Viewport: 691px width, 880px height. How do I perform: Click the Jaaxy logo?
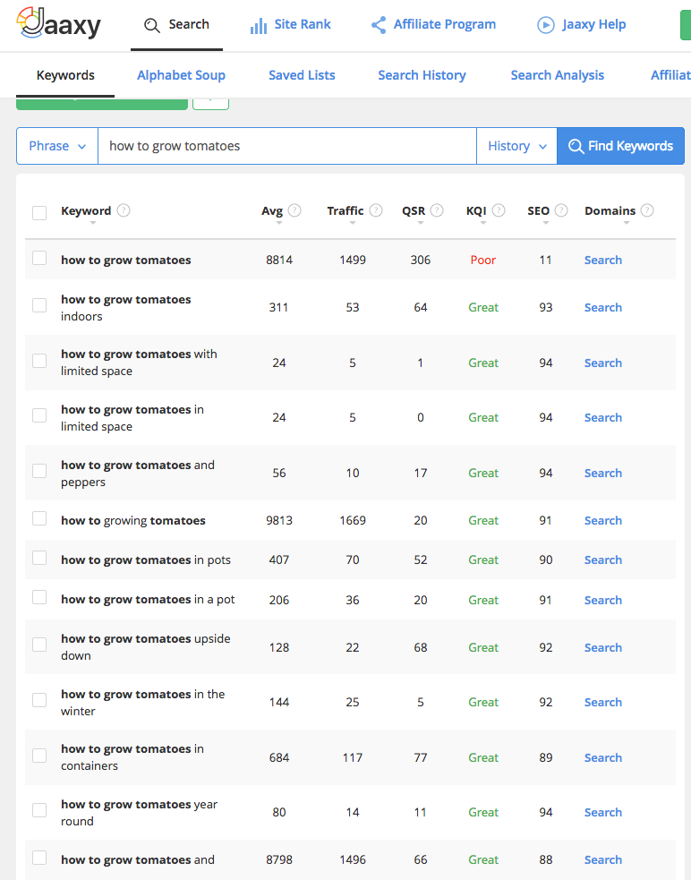(x=59, y=23)
